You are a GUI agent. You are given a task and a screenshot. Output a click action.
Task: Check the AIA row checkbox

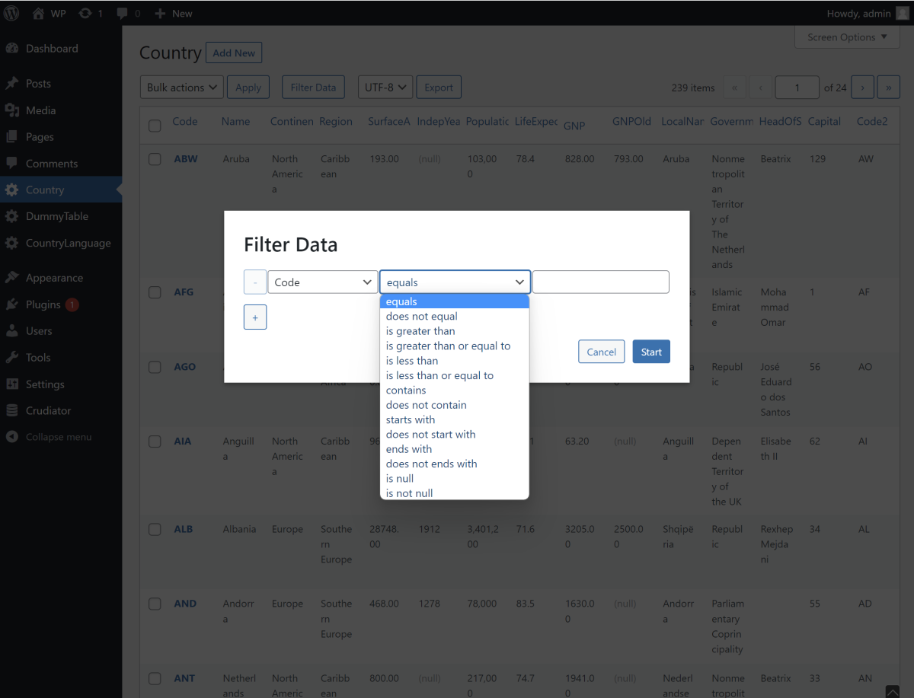[x=155, y=441]
